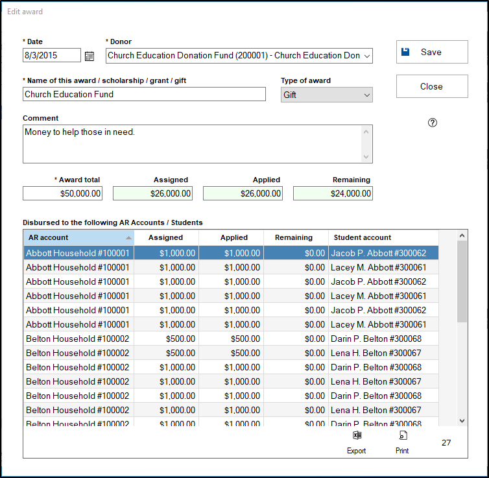
Task: Click the Date input field
Action: [x=52, y=56]
